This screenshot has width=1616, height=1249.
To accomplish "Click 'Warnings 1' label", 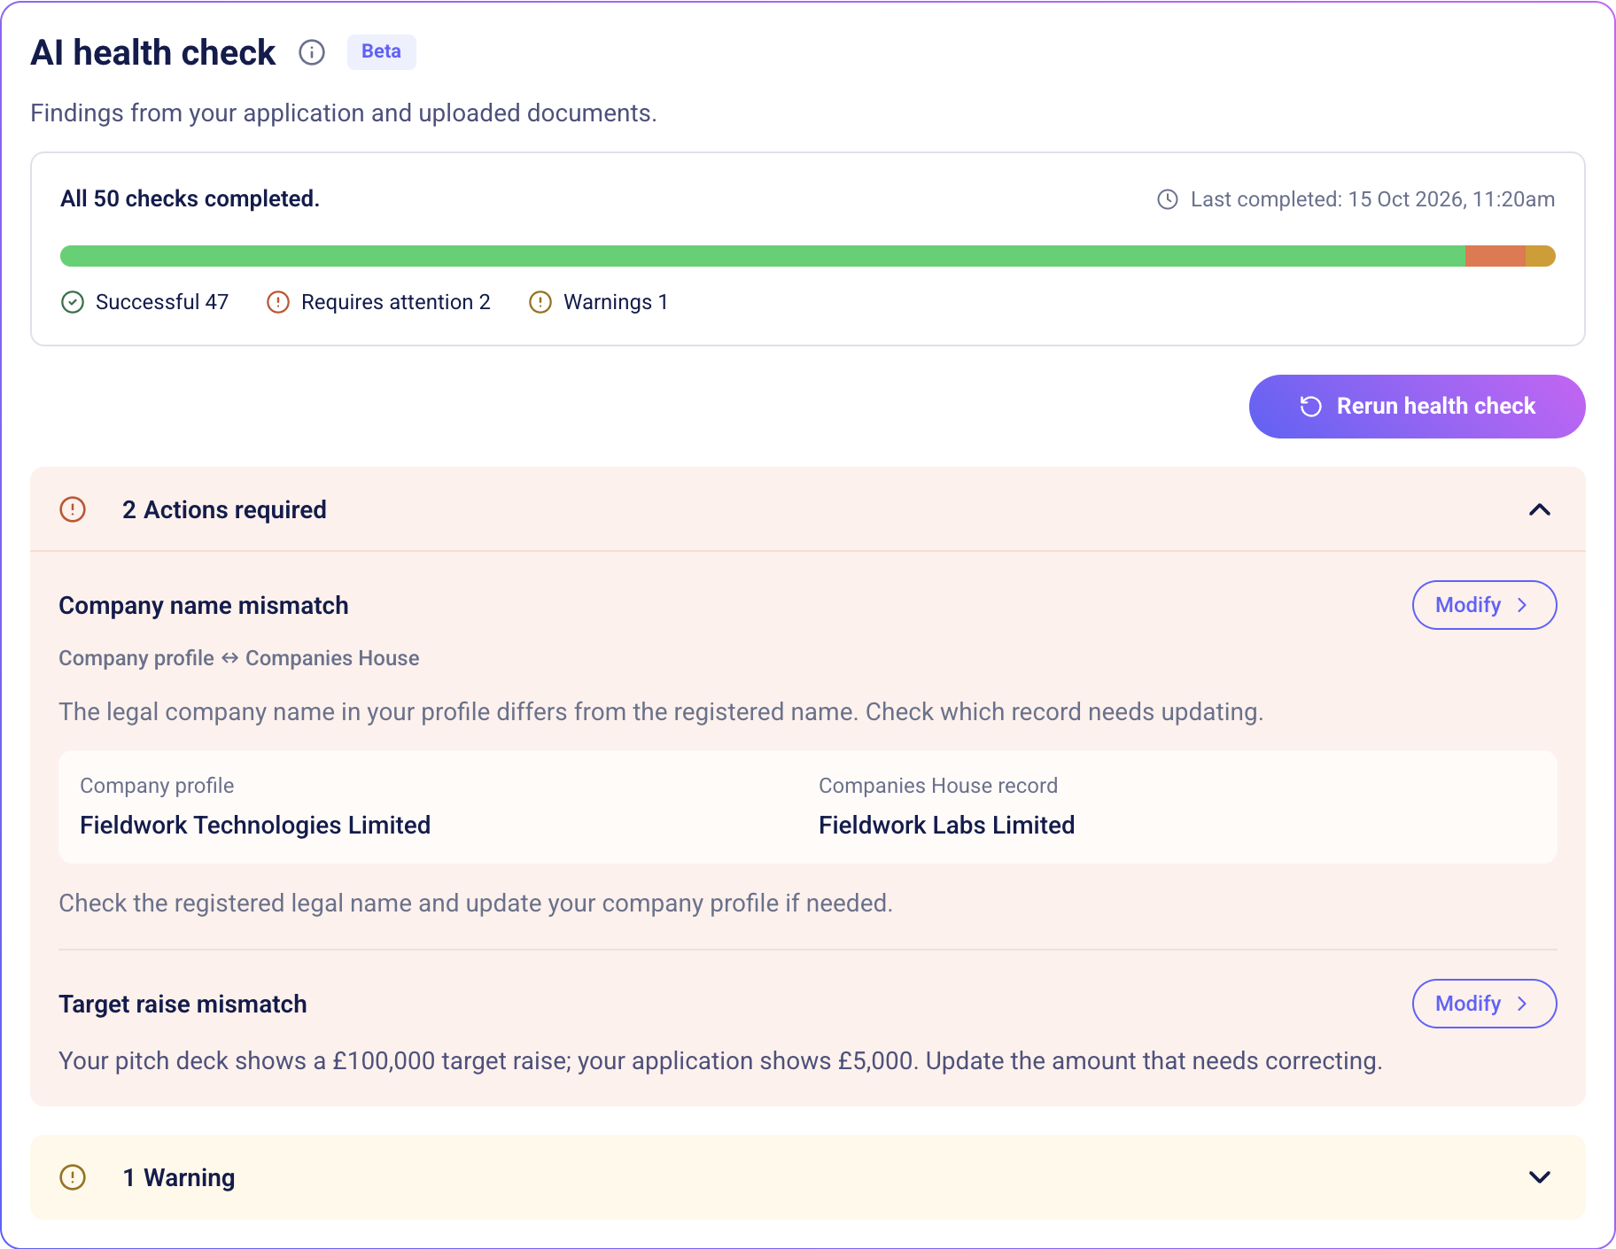I will (616, 302).
